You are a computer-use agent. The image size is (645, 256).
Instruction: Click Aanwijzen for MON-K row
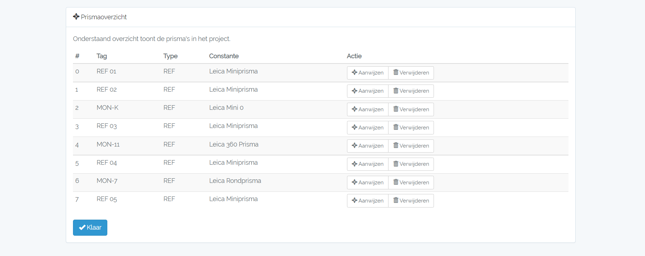click(368, 109)
